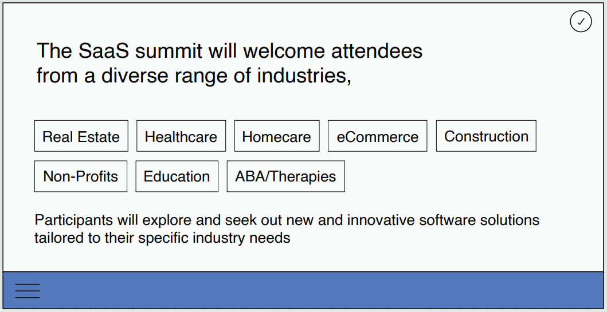This screenshot has height=312, width=607.
Task: Pick the Homecare industry tag
Action: pyautogui.click(x=277, y=136)
